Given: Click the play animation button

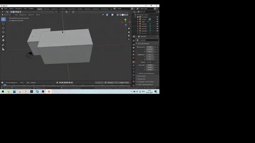Looking at the screenshot, I should (x=67, y=83).
